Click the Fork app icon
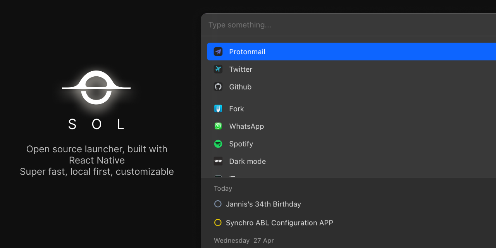496x248 pixels. [218, 108]
